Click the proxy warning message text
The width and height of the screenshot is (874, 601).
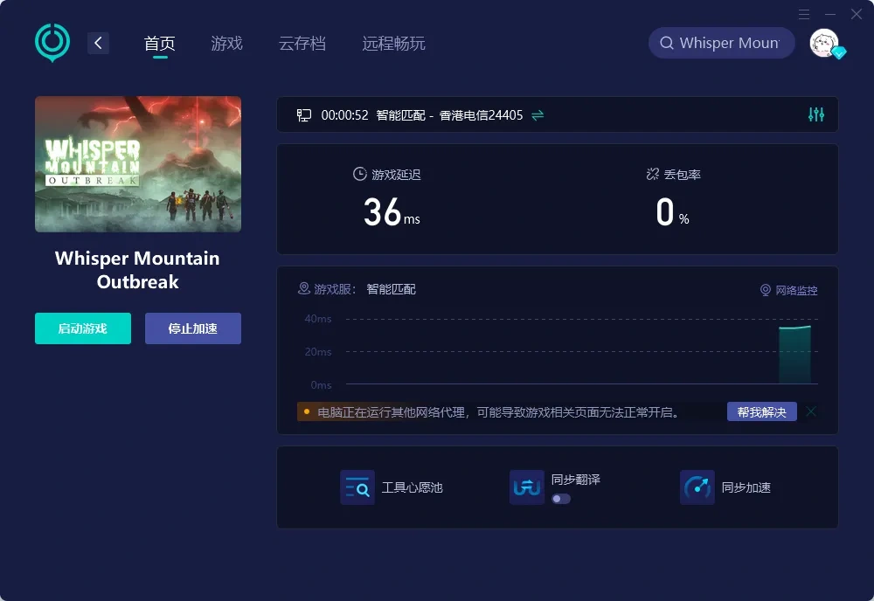click(498, 412)
